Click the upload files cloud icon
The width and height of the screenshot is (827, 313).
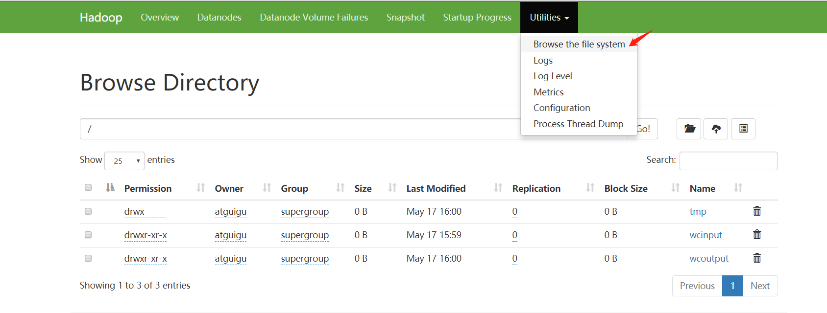[716, 129]
